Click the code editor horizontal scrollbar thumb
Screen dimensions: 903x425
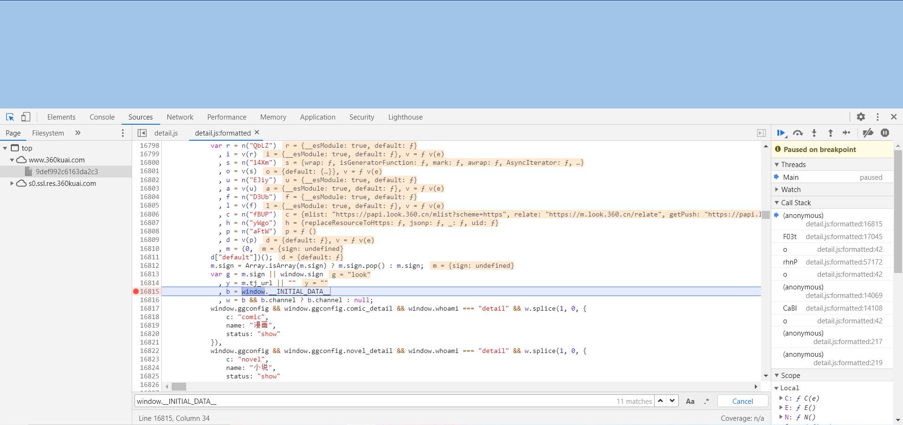pos(179,386)
